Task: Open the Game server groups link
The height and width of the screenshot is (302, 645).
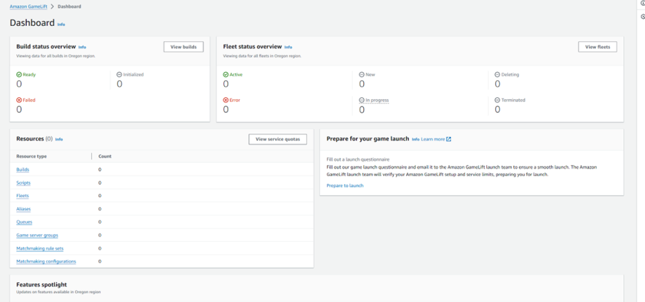Action: coord(37,235)
